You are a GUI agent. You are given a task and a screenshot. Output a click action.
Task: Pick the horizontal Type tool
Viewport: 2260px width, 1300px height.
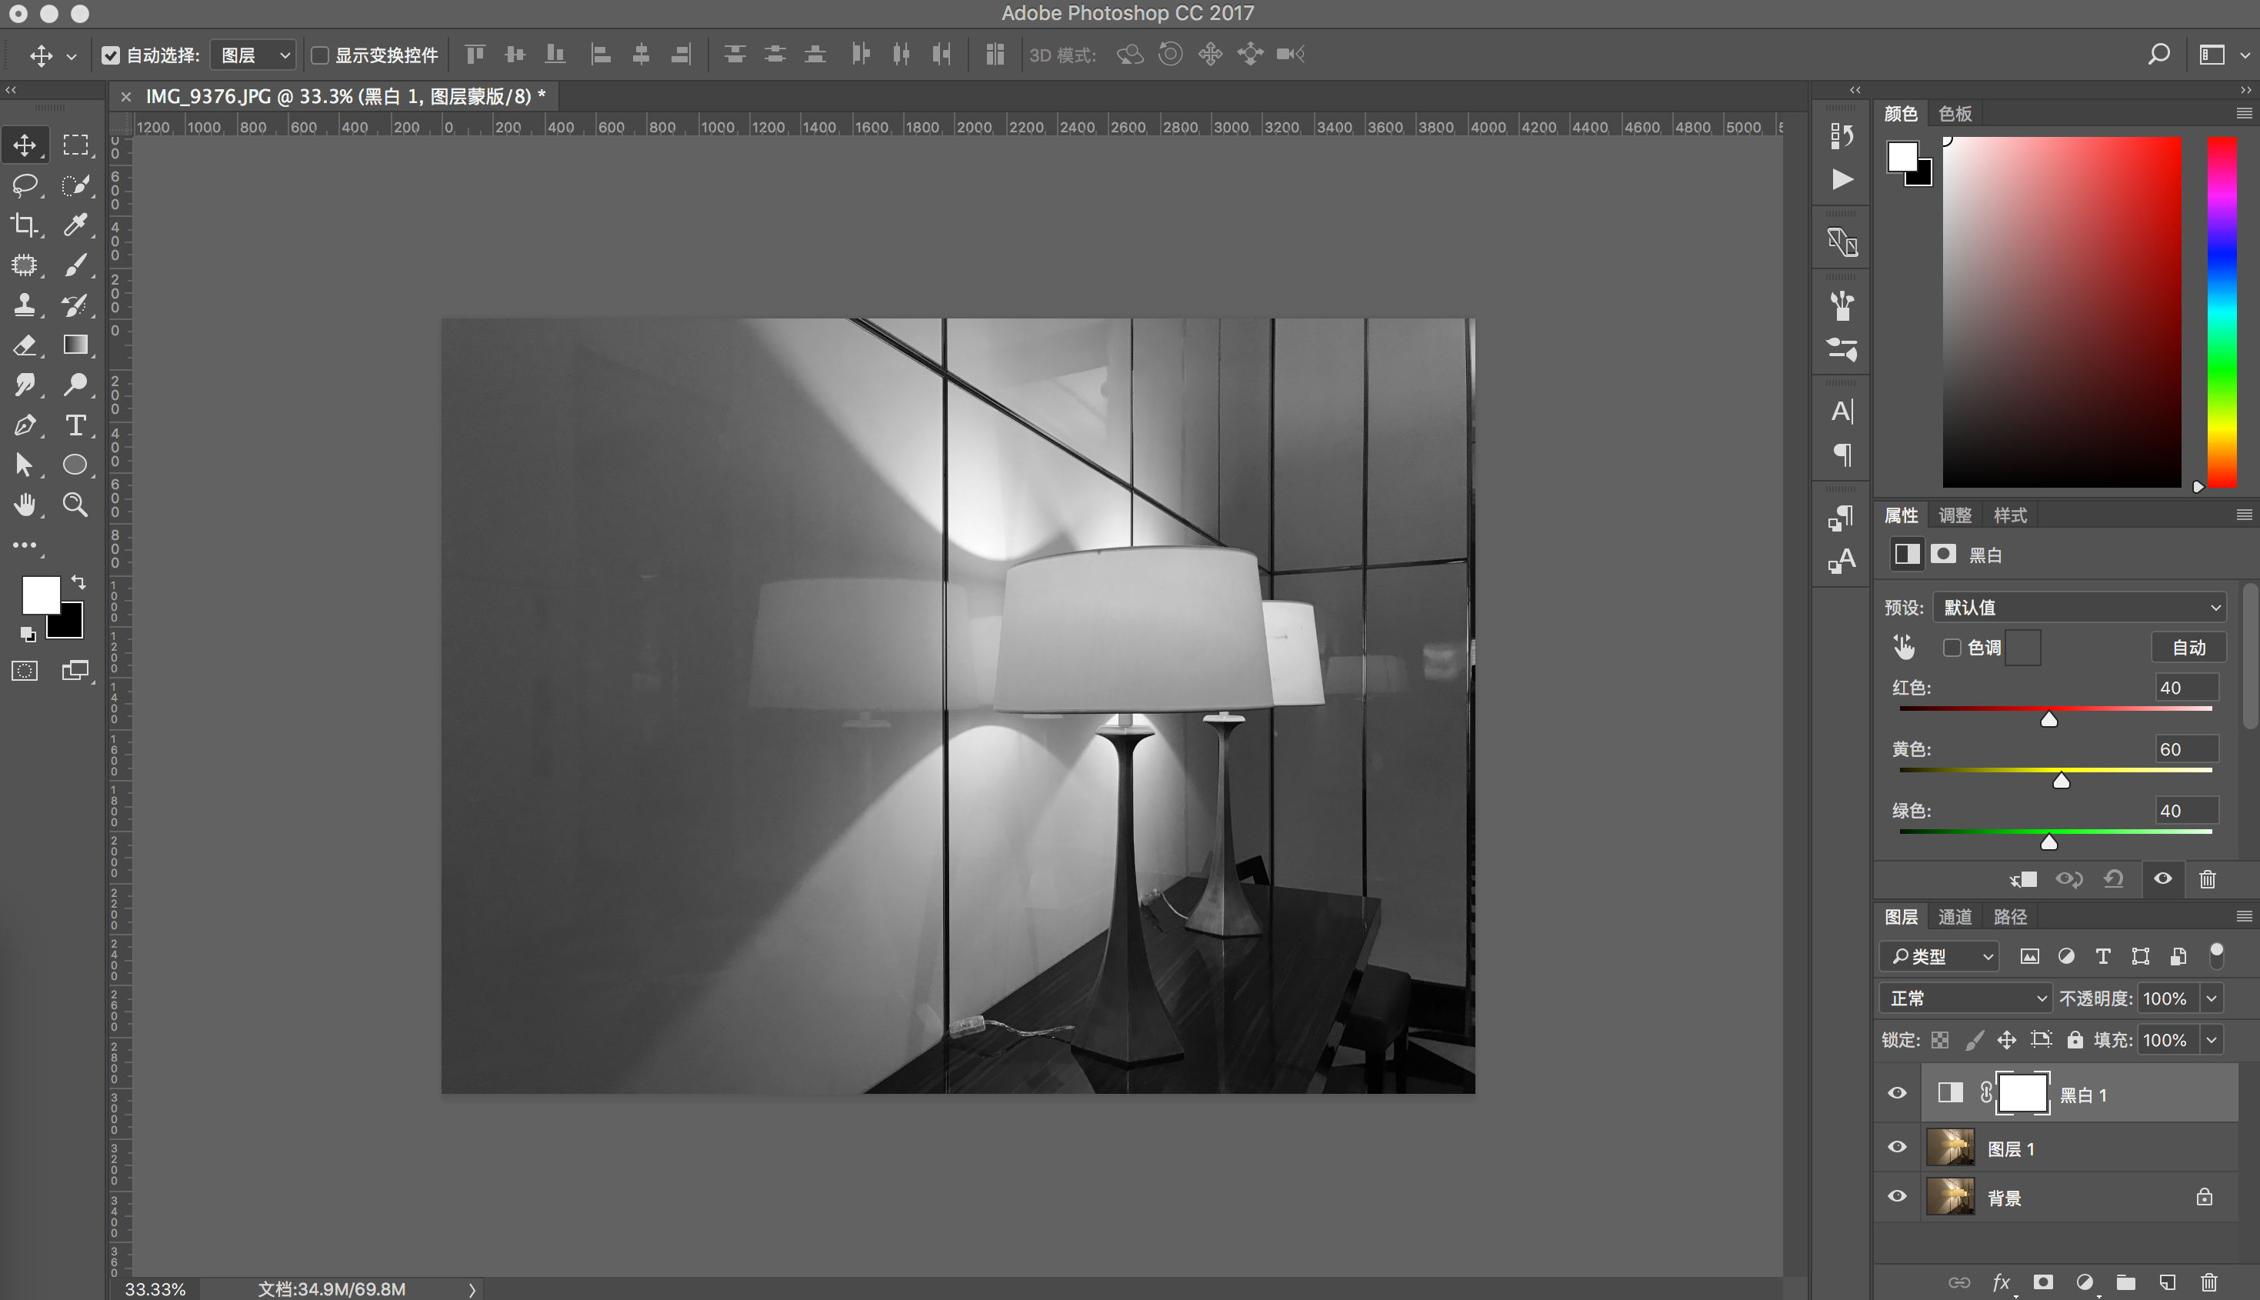click(75, 425)
